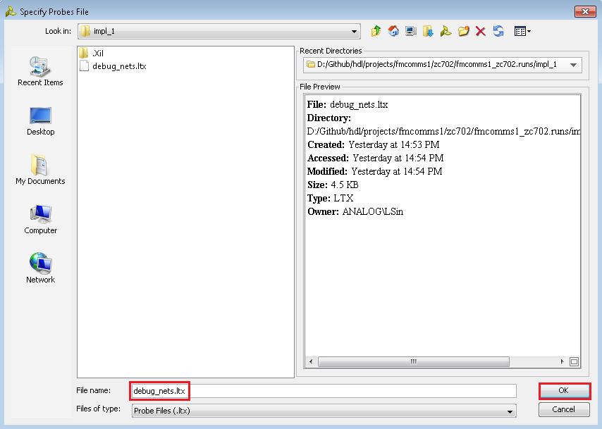Click the Cancel button
This screenshot has width=602, height=429.
point(564,409)
